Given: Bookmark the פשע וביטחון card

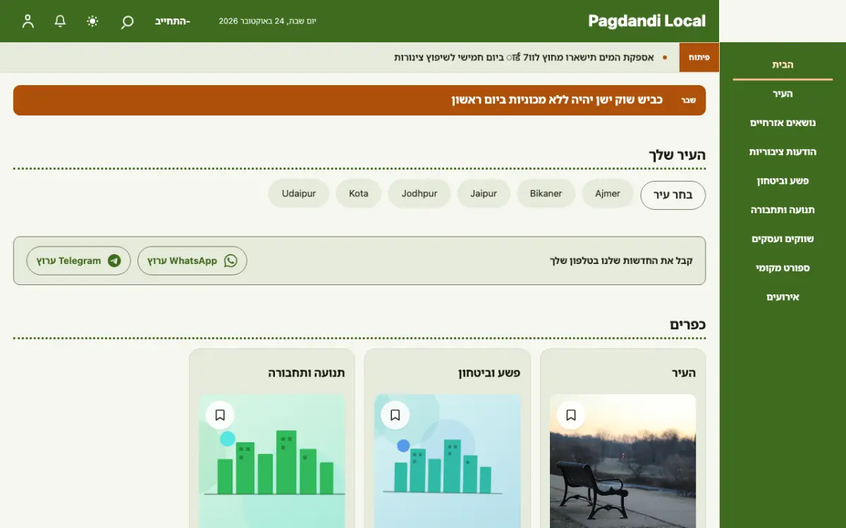Looking at the screenshot, I should tap(395, 415).
